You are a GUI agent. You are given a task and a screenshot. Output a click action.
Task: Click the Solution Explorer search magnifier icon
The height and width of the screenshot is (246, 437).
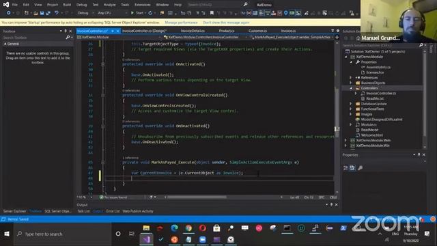421,45
